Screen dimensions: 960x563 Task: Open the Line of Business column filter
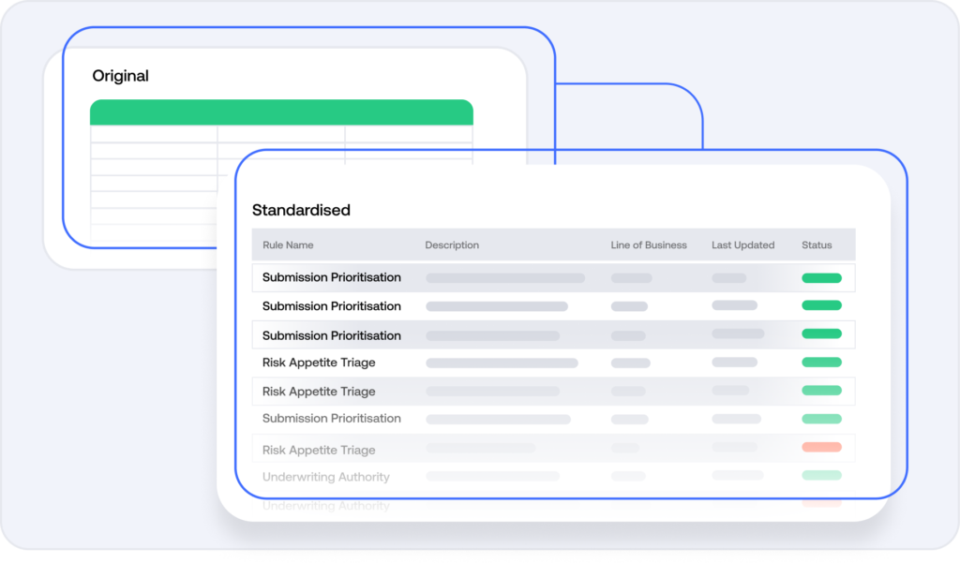pyautogui.click(x=649, y=244)
